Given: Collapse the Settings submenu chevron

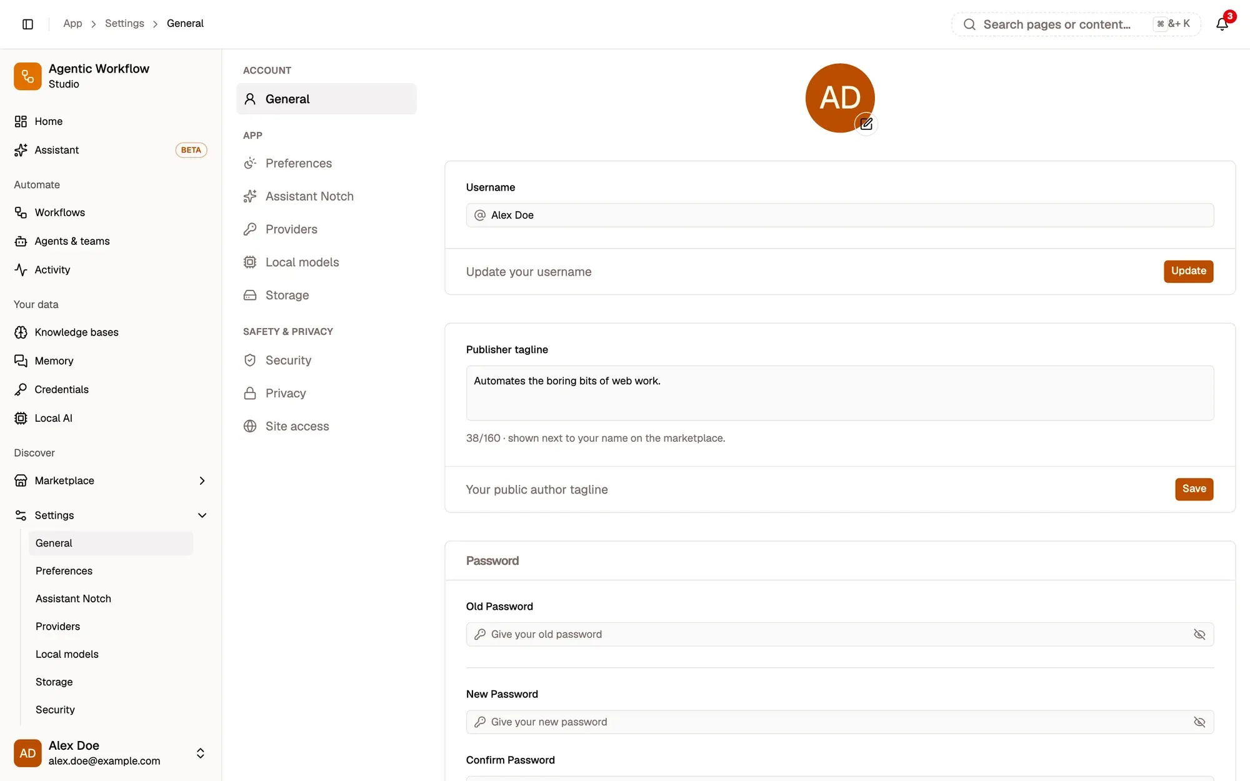Looking at the screenshot, I should [202, 515].
